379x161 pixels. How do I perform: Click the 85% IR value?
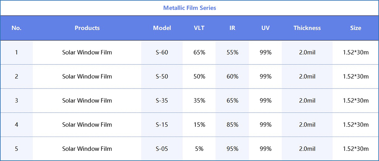pos(232,124)
